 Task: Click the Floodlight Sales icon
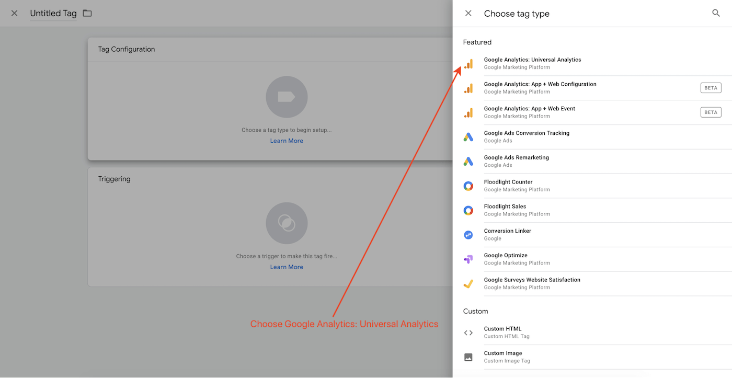(x=468, y=211)
